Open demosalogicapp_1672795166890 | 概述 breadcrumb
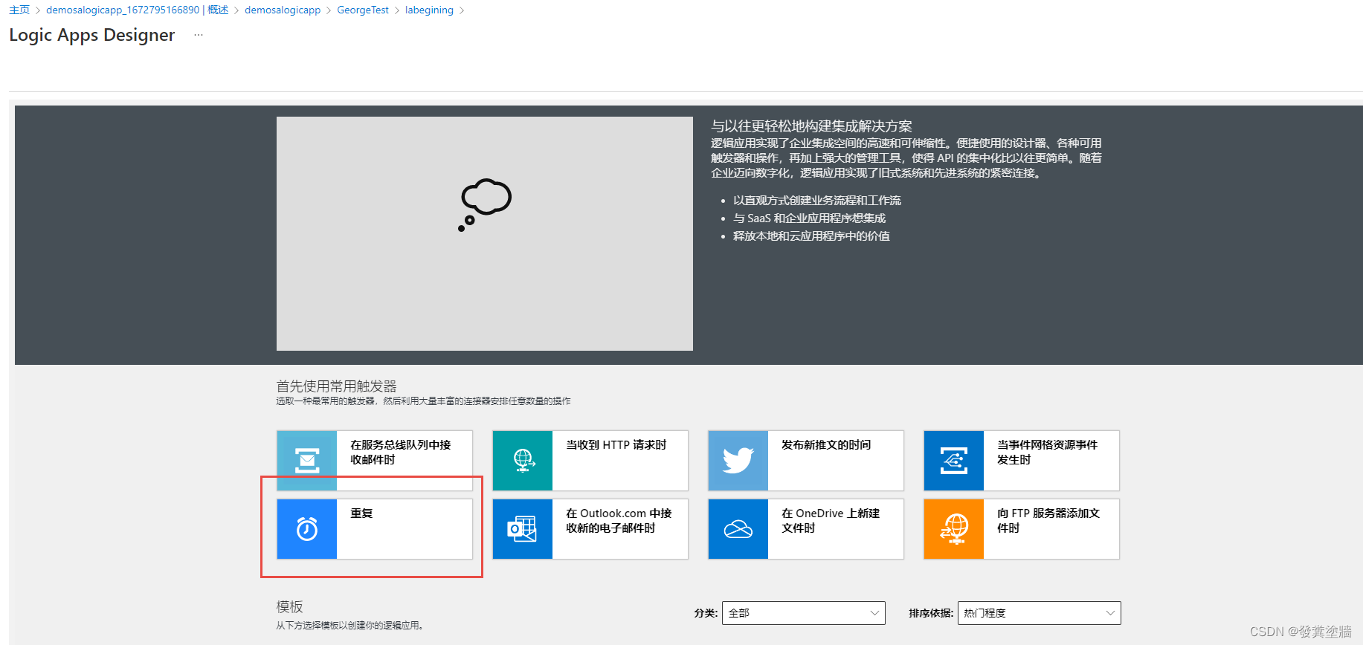The height and width of the screenshot is (645, 1363). click(137, 10)
